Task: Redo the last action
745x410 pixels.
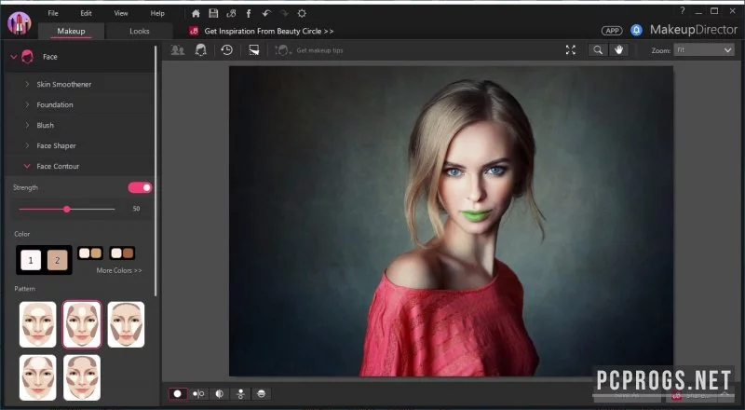Action: tap(284, 13)
